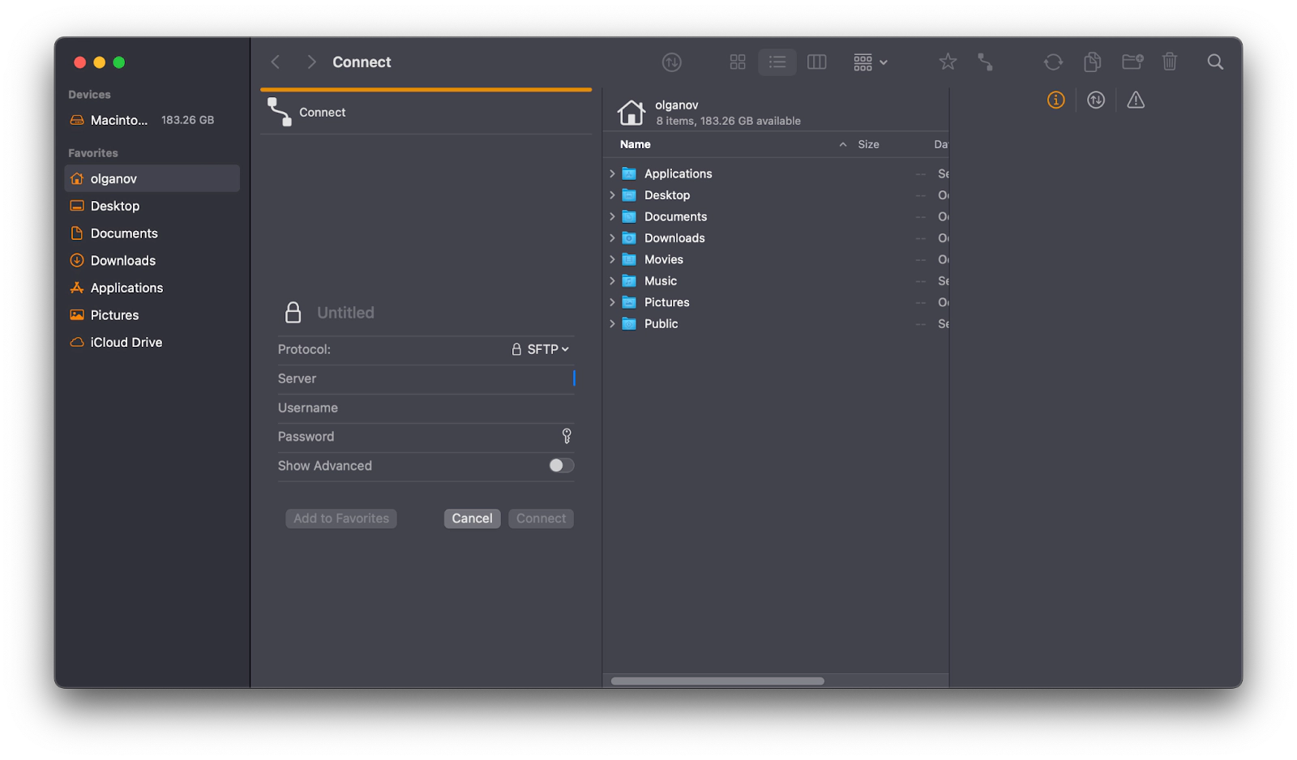Click the Cancel button
The image size is (1297, 760).
click(x=472, y=519)
